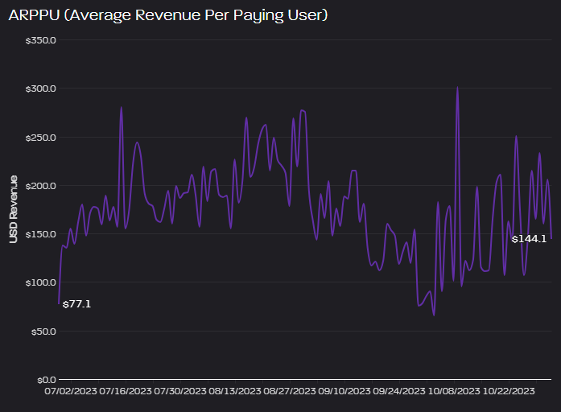Viewport: 561px width, 412px height.
Task: Click the highest peak of the purple line
Action: coord(457,89)
